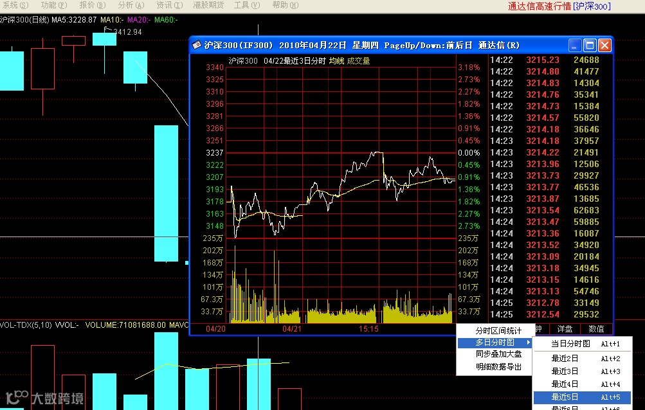Click 通达信高速行情 [沪深300] header text
The image size is (645, 410).
(x=559, y=6)
